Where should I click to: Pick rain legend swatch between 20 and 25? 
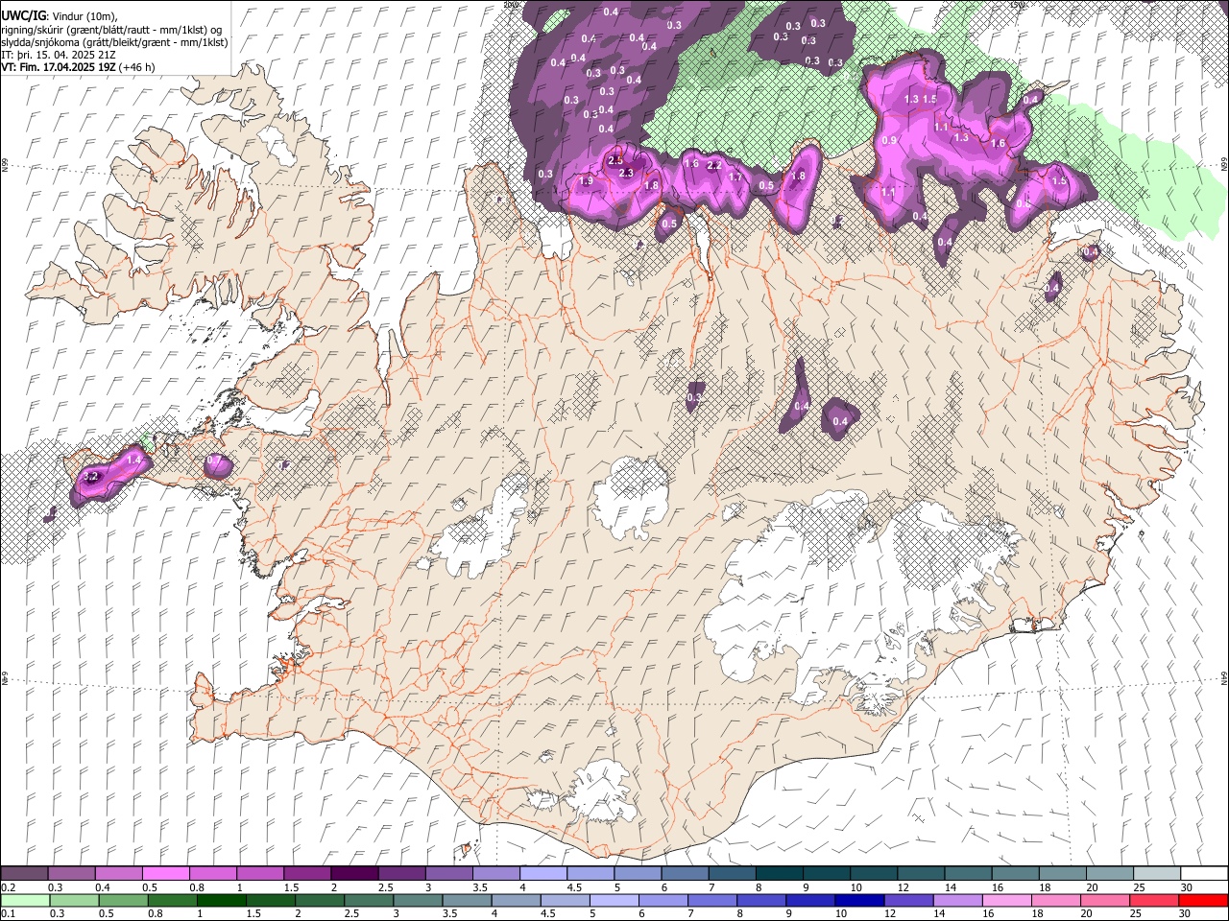[1105, 901]
